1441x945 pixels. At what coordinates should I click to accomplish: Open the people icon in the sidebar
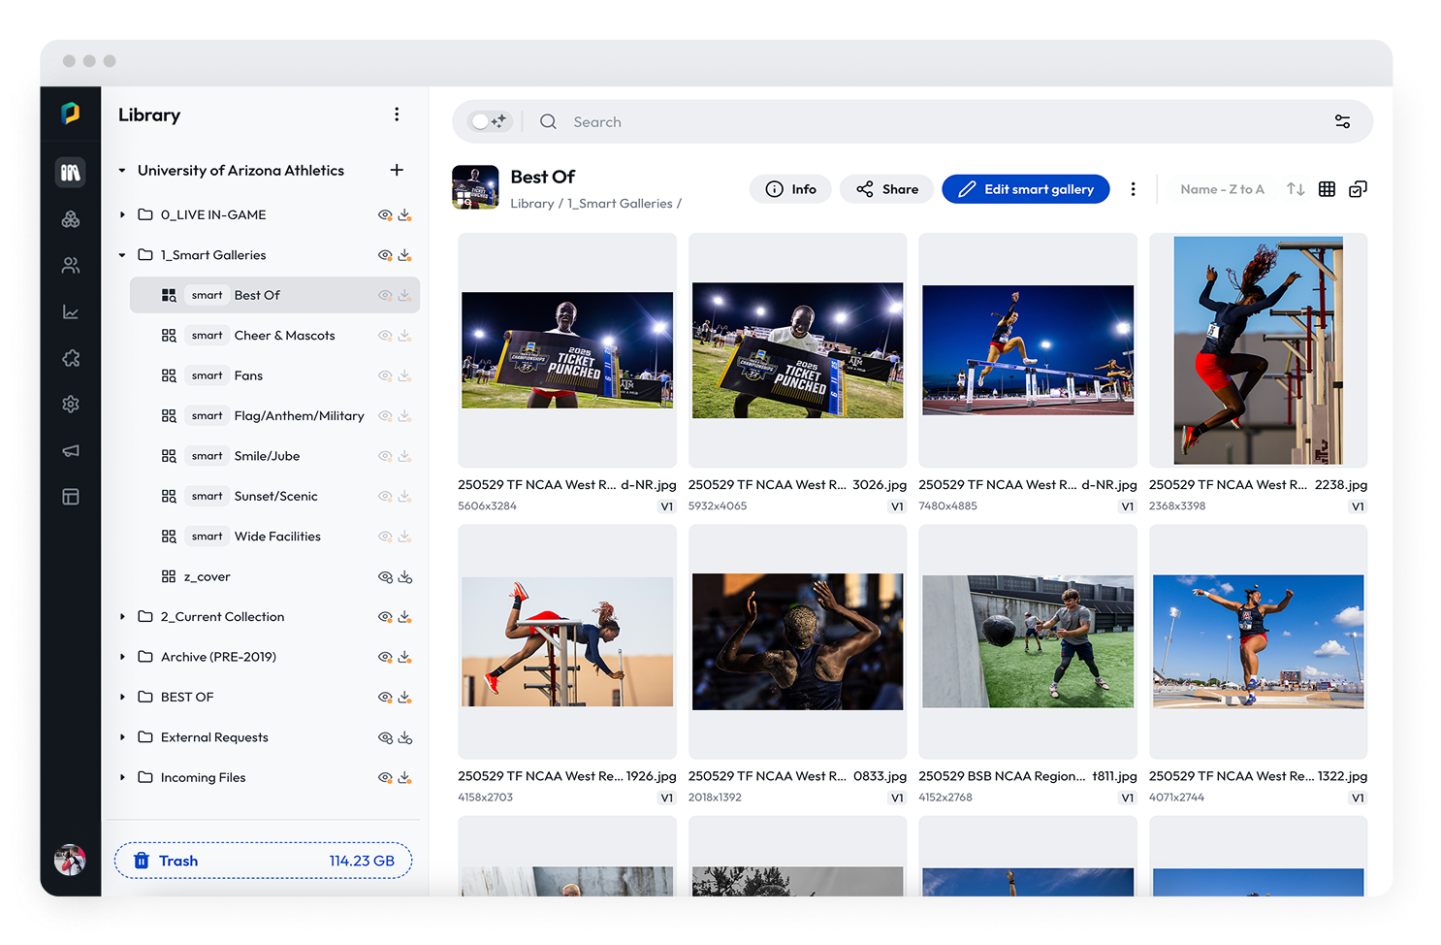tap(71, 265)
